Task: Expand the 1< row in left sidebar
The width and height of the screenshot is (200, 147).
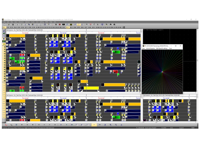Action: (x=4, y=83)
